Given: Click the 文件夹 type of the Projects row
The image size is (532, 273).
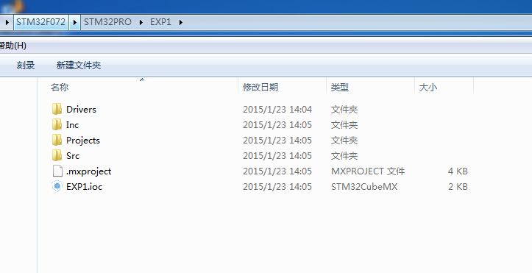Looking at the screenshot, I should tap(344, 140).
